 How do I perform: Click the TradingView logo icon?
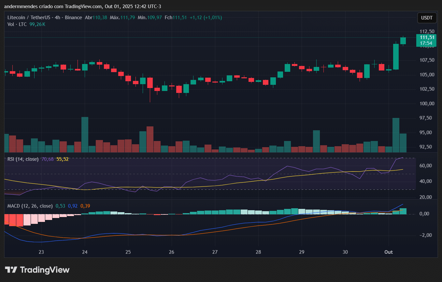(11, 270)
